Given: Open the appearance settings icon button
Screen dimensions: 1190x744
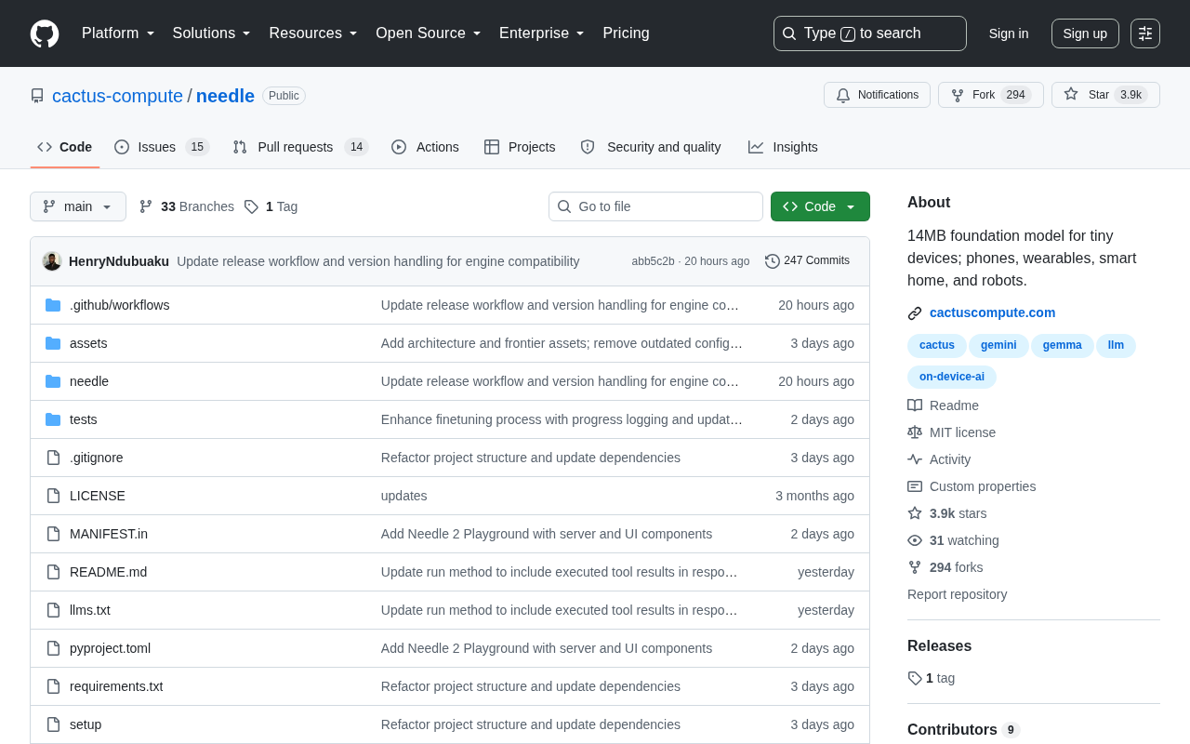Looking at the screenshot, I should click(x=1145, y=33).
